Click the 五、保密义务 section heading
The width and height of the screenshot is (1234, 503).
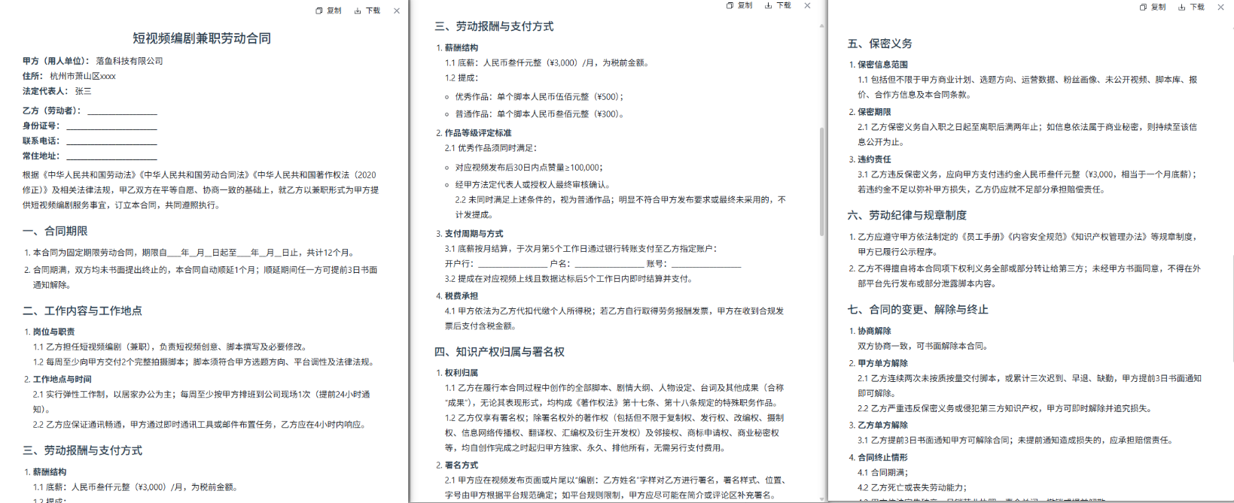(x=879, y=44)
